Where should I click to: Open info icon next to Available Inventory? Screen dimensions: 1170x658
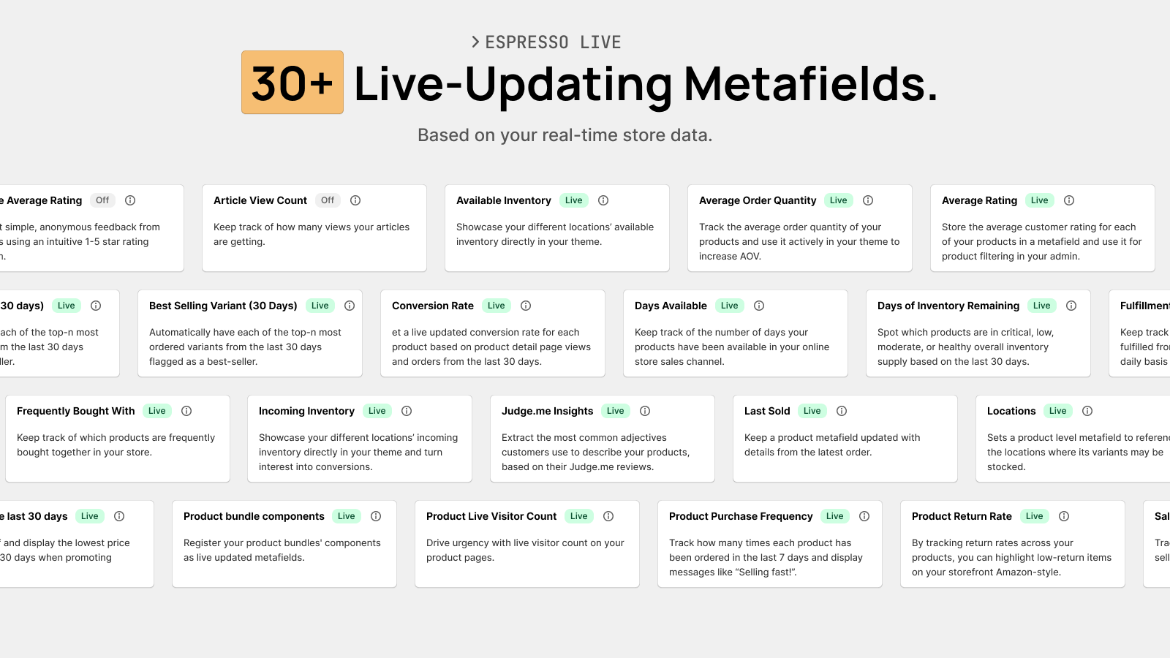(x=603, y=200)
